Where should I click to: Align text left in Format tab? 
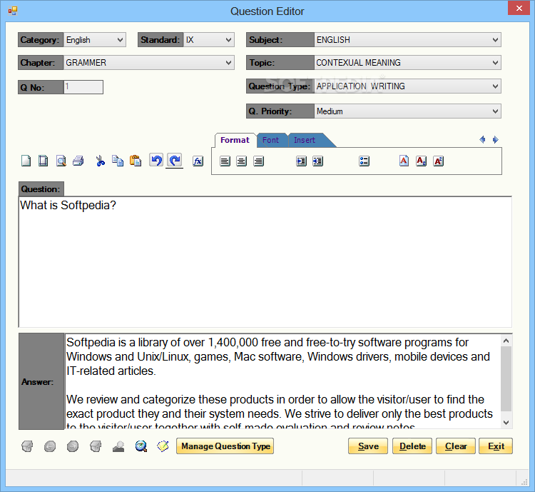pyautogui.click(x=225, y=161)
